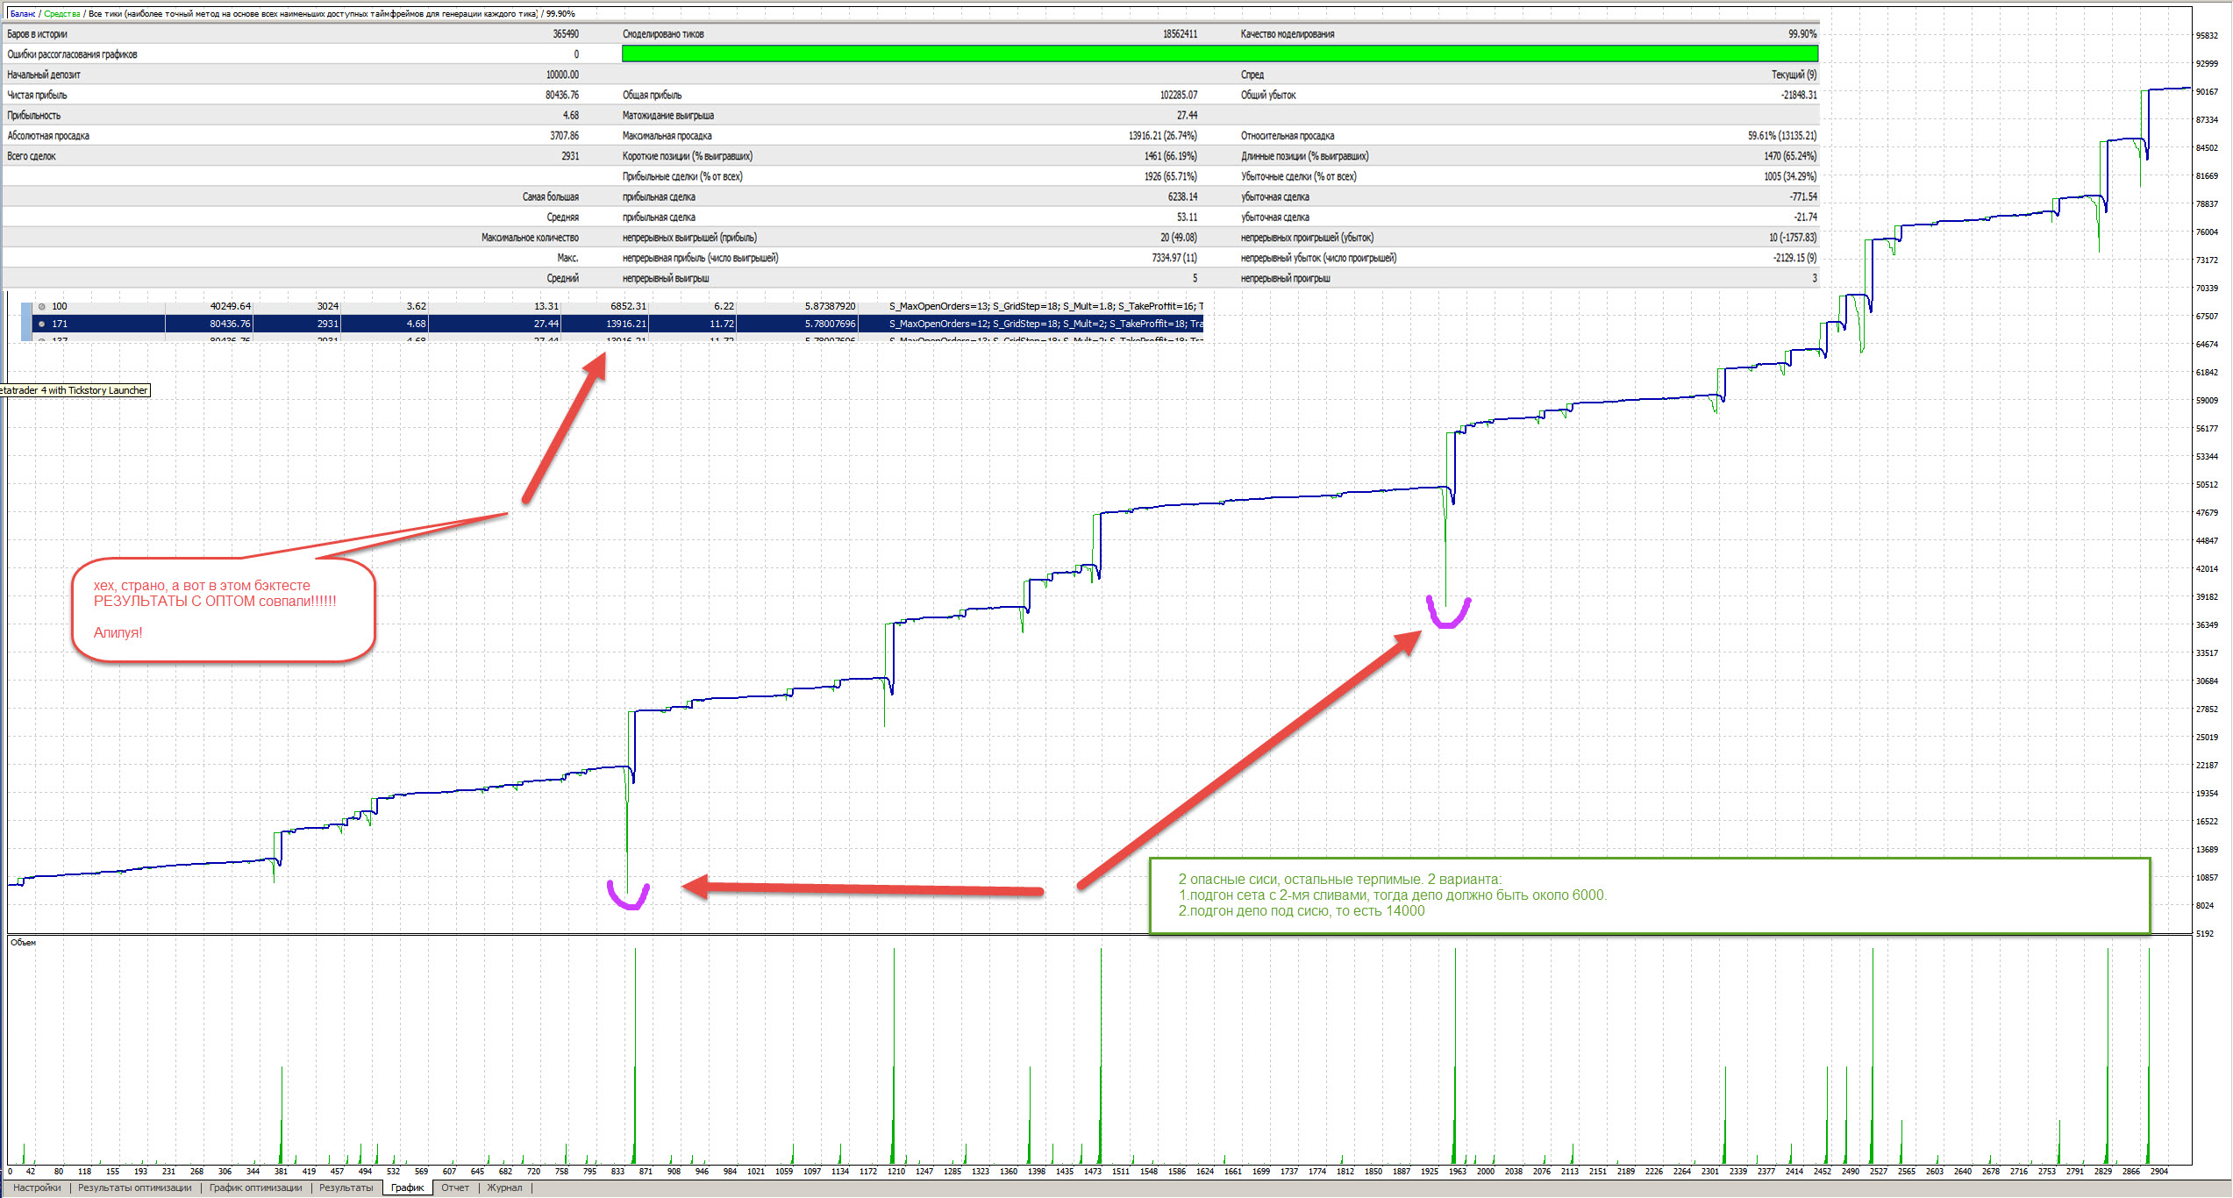The image size is (2233, 1198).
Task: Click the Средства legend label
Action: point(61,13)
